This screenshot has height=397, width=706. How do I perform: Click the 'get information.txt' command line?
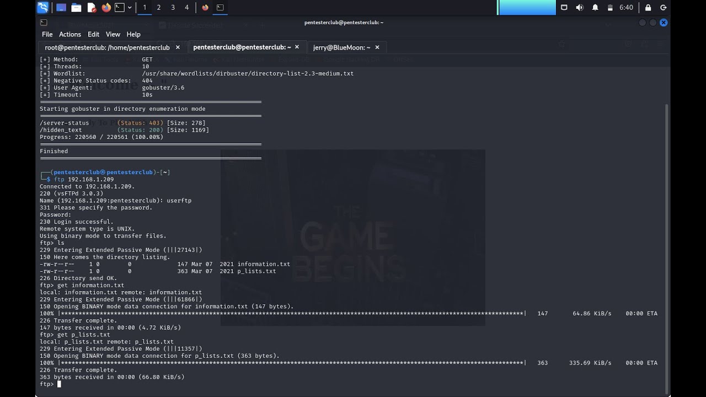tap(82, 285)
